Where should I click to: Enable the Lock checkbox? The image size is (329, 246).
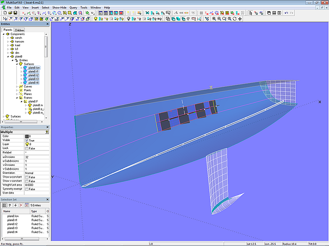coord(27,148)
